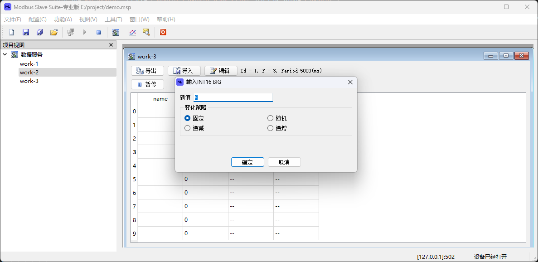Image resolution: width=538 pixels, height=262 pixels.
Task: Click the 暂停 pause button
Action: [146, 84]
